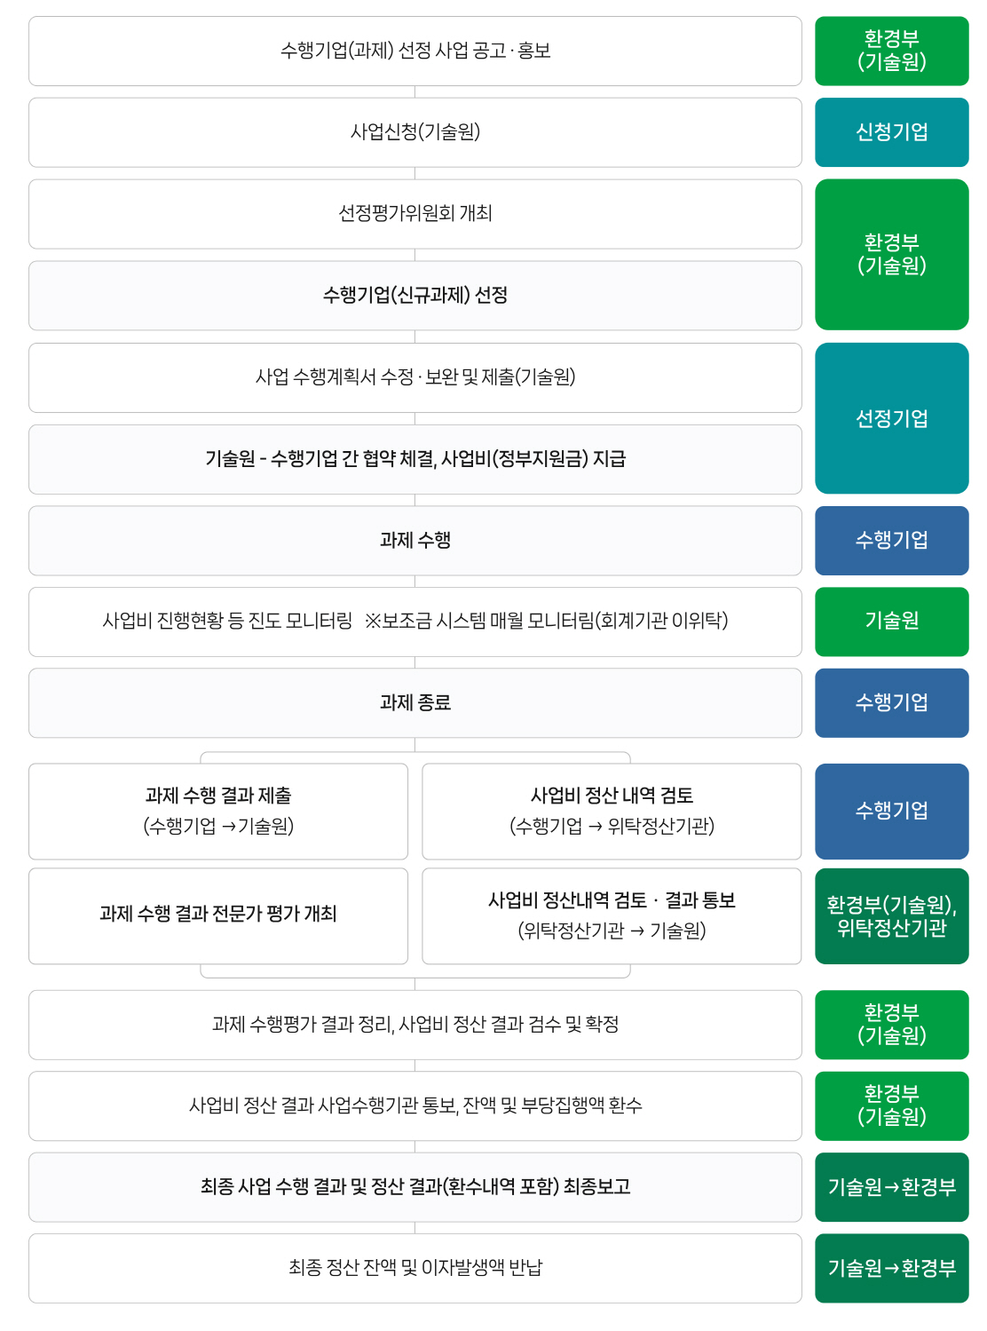The height and width of the screenshot is (1331, 987).
Task: Click the 선정기업 teal label block
Action: click(892, 418)
